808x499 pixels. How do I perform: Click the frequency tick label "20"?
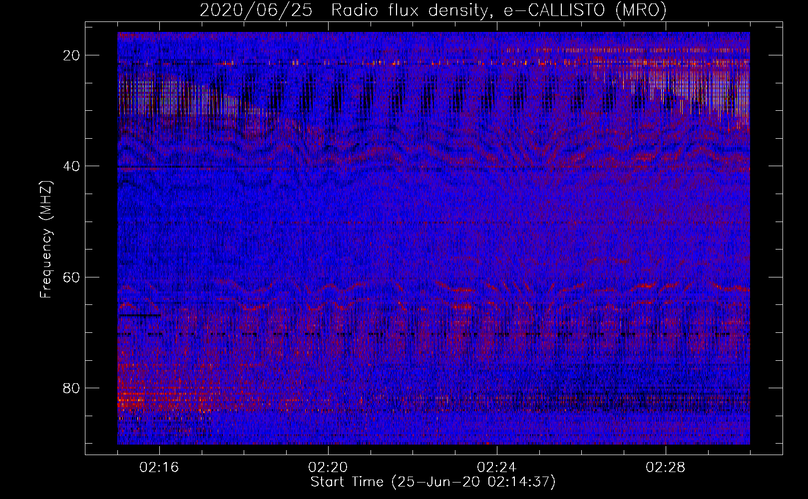72,55
